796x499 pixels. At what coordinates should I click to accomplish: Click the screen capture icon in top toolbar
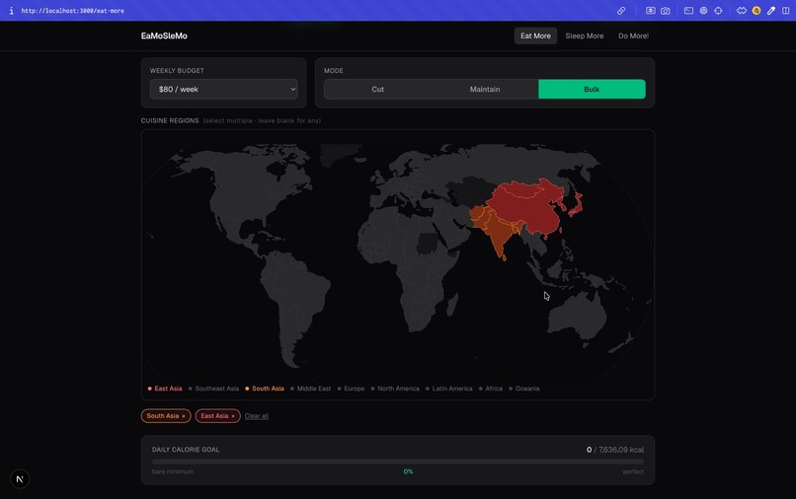tap(650, 11)
